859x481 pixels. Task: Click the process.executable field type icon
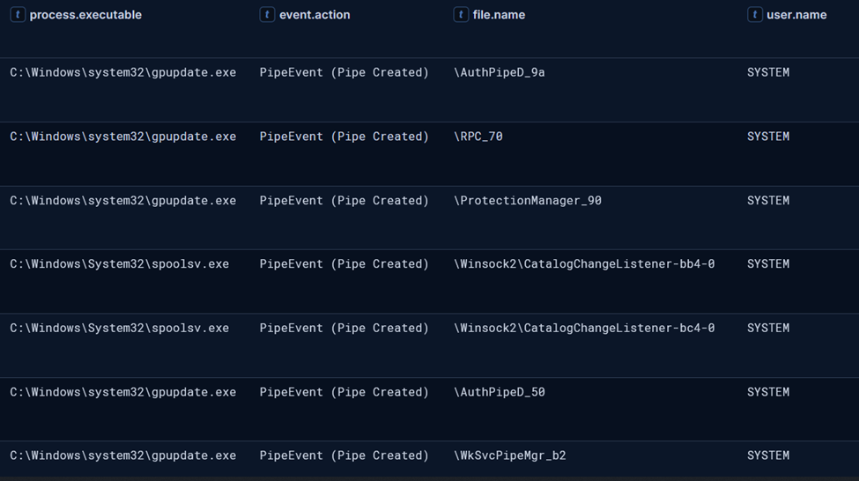coord(18,15)
